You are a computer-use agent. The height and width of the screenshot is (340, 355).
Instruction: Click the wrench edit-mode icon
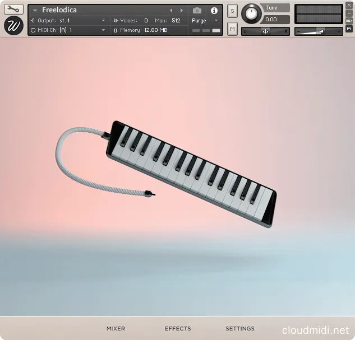[13, 9]
